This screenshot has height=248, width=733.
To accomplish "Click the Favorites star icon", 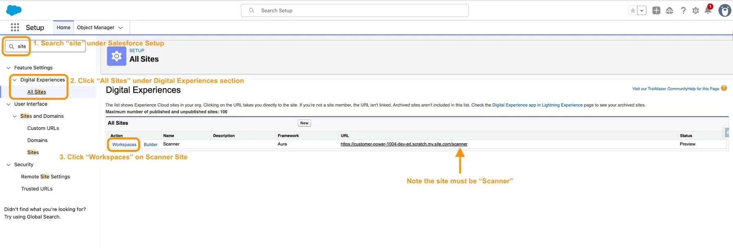I will (x=632, y=11).
